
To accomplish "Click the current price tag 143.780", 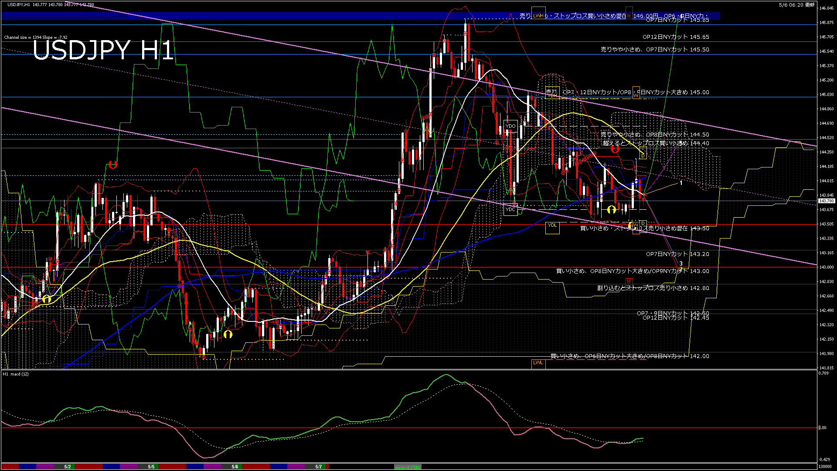I will tap(826, 201).
